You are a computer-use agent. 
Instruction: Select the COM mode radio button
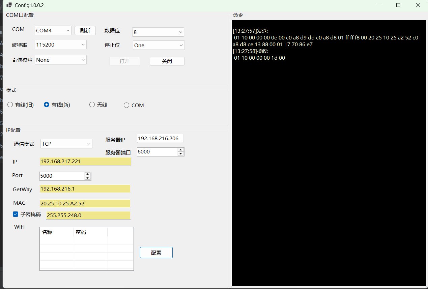(126, 105)
